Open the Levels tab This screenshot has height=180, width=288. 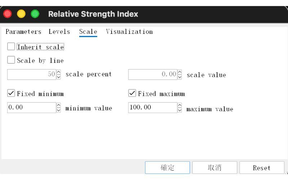(x=59, y=32)
